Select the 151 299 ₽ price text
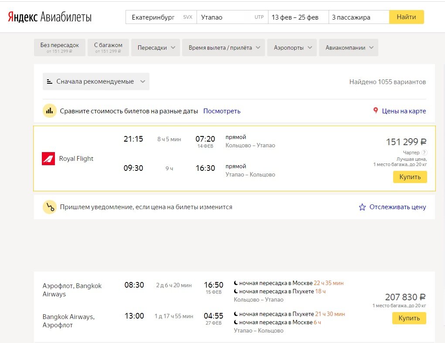 (x=406, y=142)
